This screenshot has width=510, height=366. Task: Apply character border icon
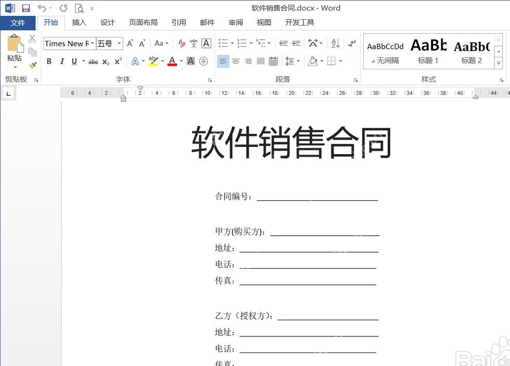pyautogui.click(x=206, y=43)
